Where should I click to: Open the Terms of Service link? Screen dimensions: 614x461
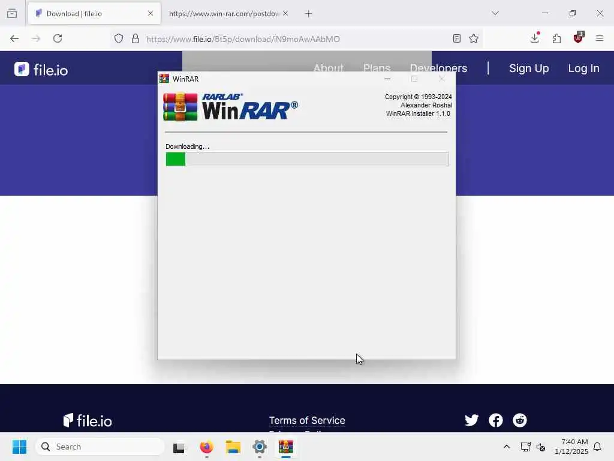[307, 420]
